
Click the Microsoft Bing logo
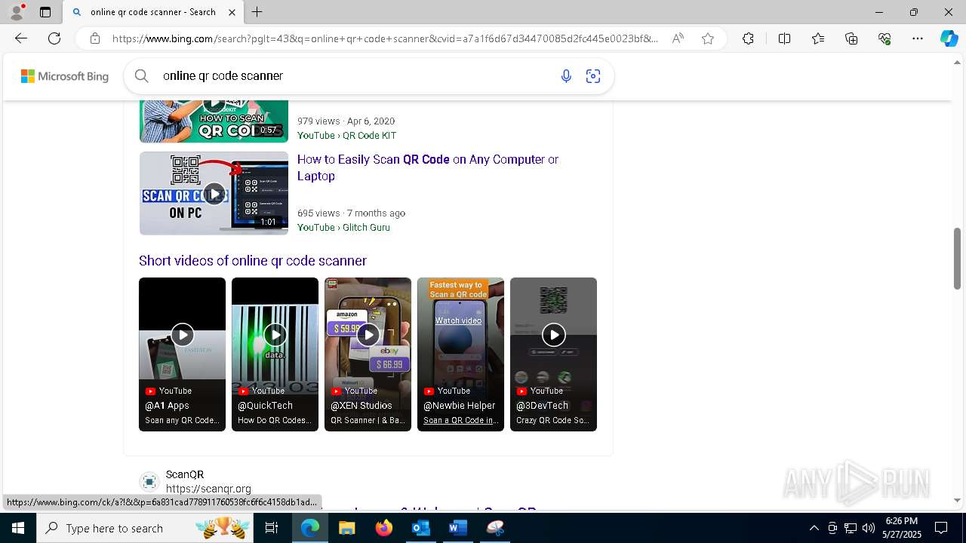coord(65,76)
